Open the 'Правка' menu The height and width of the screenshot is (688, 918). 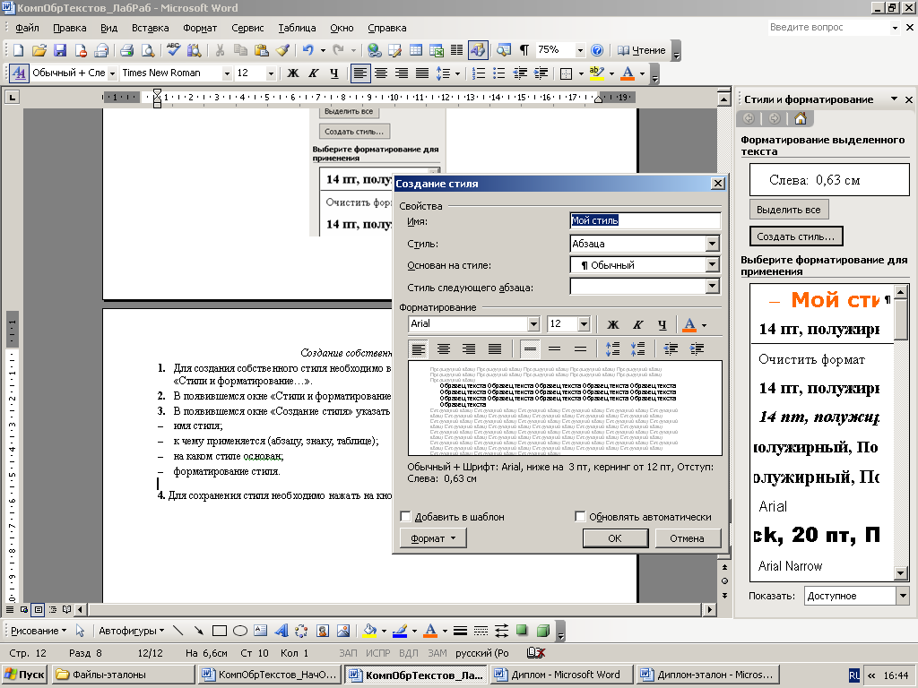(70, 28)
